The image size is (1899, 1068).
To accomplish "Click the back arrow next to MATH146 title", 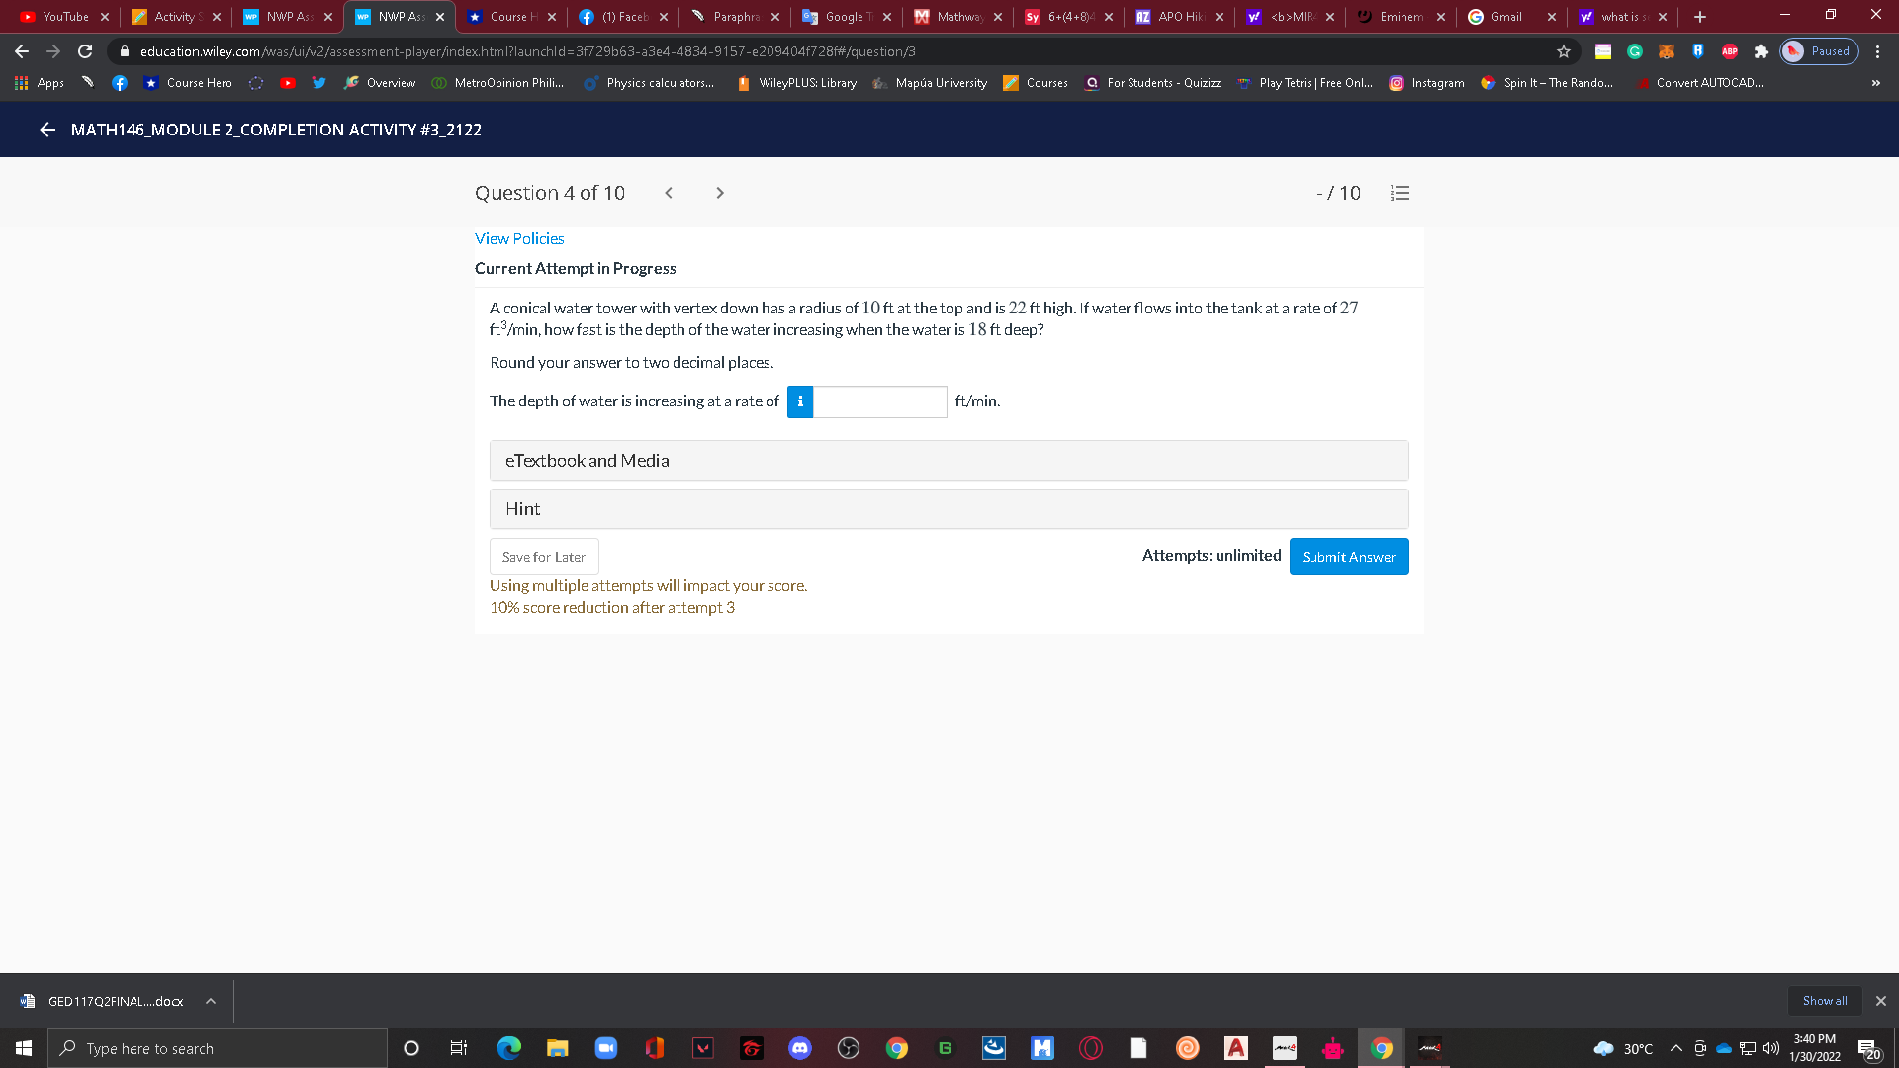I will (x=46, y=130).
